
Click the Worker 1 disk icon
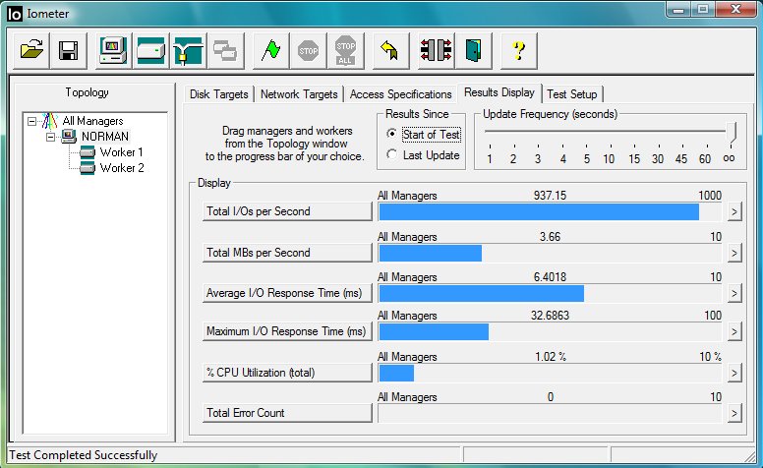tap(88, 152)
